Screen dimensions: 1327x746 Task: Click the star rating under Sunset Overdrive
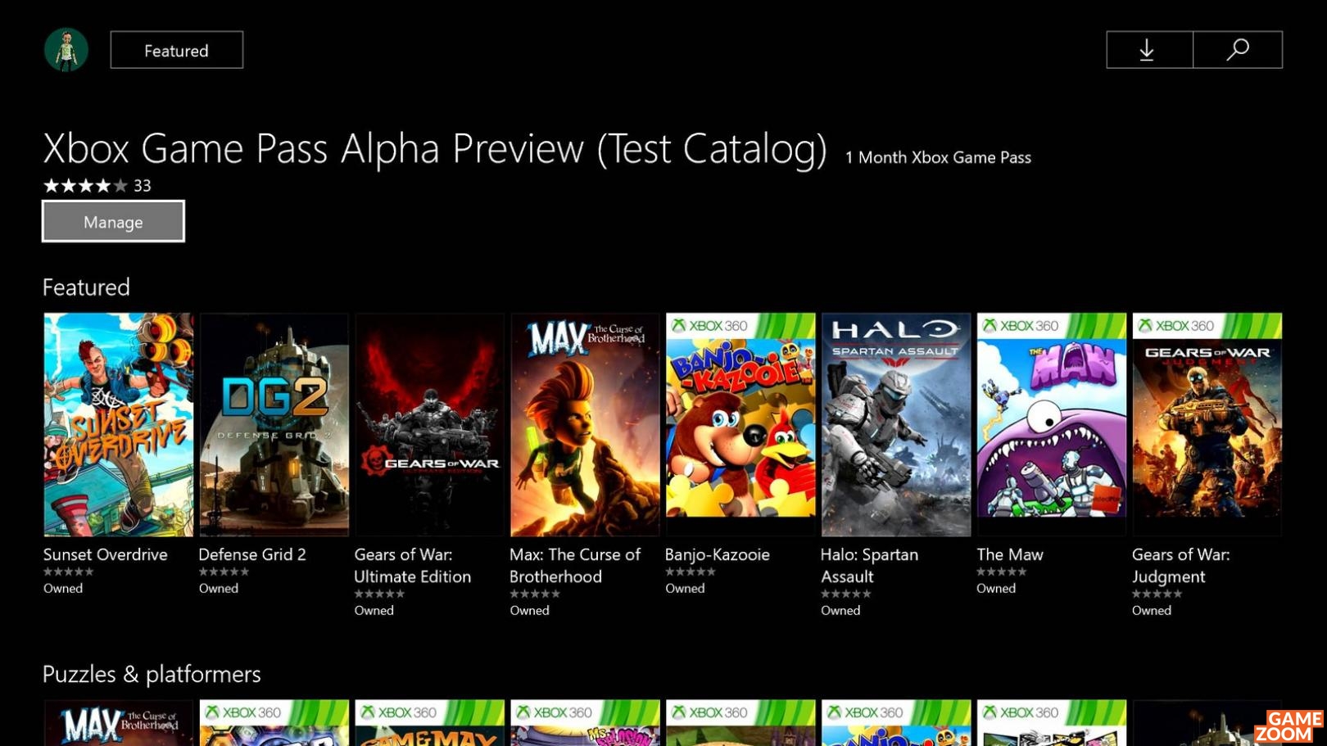(x=69, y=572)
